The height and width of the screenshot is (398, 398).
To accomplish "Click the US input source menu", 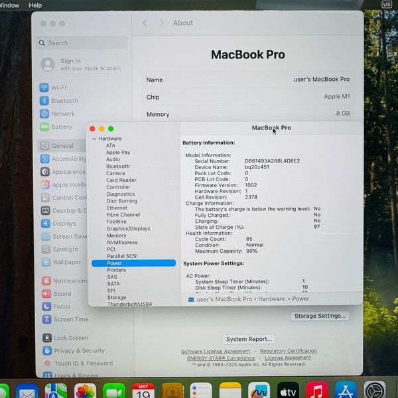I will coord(386,5).
